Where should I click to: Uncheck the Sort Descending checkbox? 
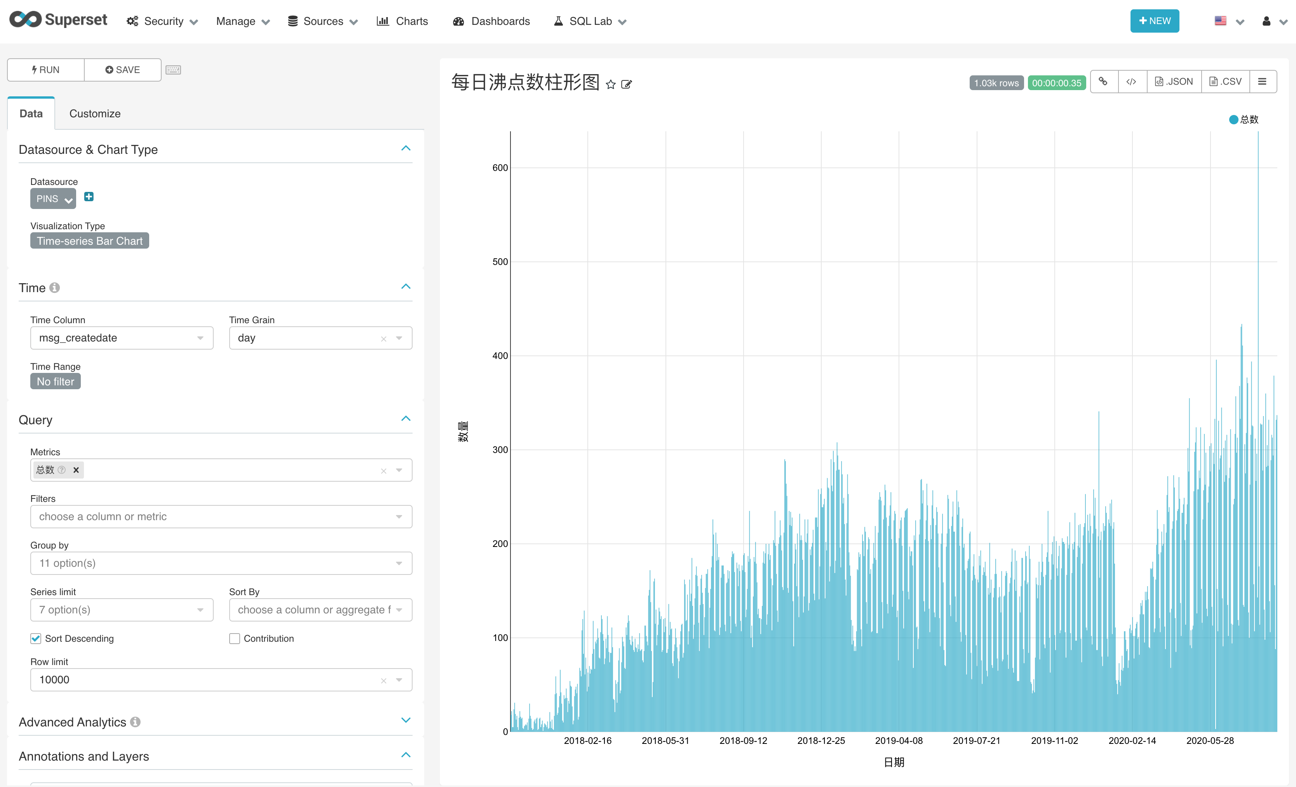pos(36,638)
